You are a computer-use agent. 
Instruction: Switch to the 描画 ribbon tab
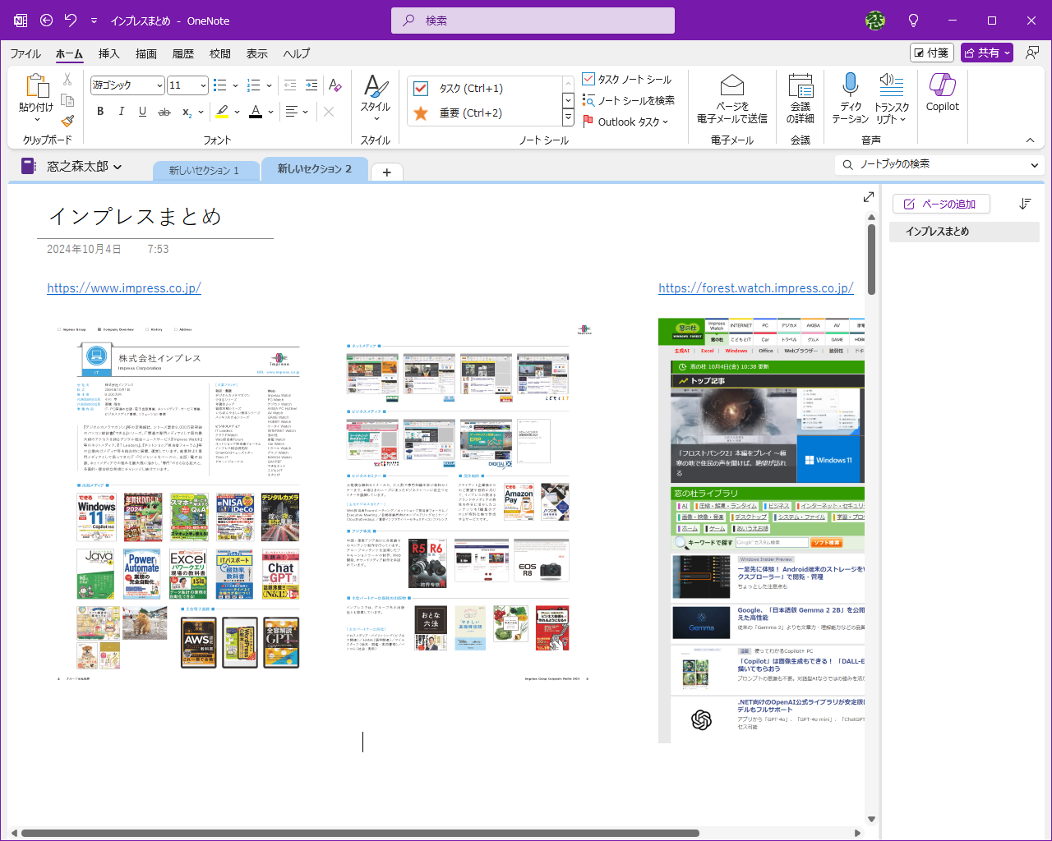click(146, 53)
